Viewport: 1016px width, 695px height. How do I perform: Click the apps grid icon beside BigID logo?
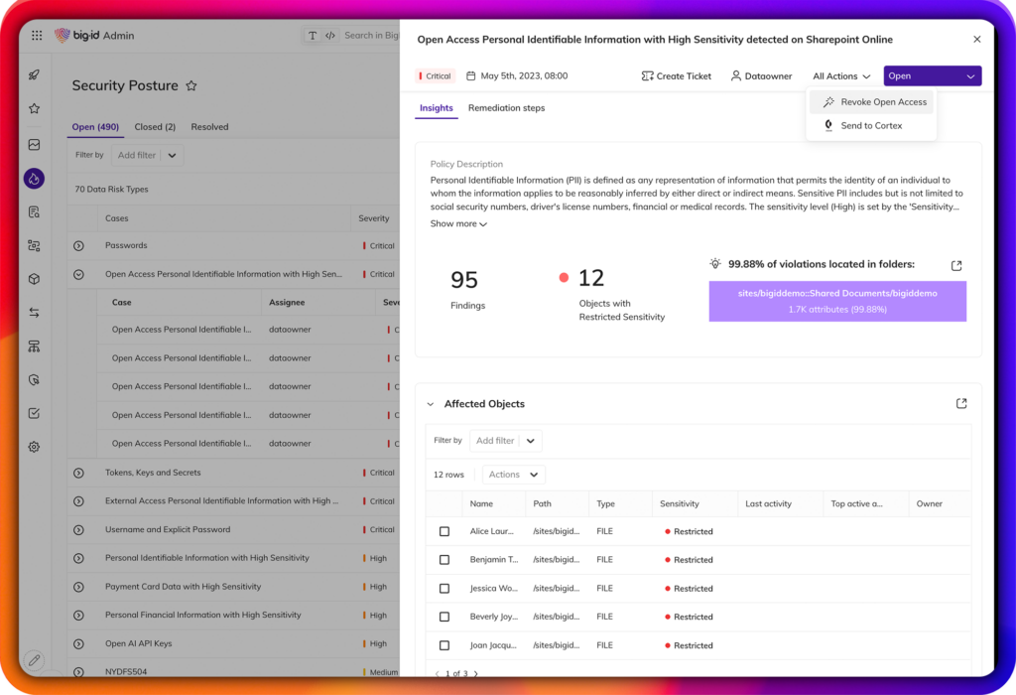[x=37, y=36]
